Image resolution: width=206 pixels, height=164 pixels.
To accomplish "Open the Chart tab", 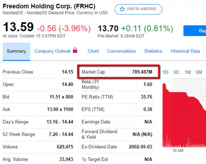I will (x=93, y=51).
